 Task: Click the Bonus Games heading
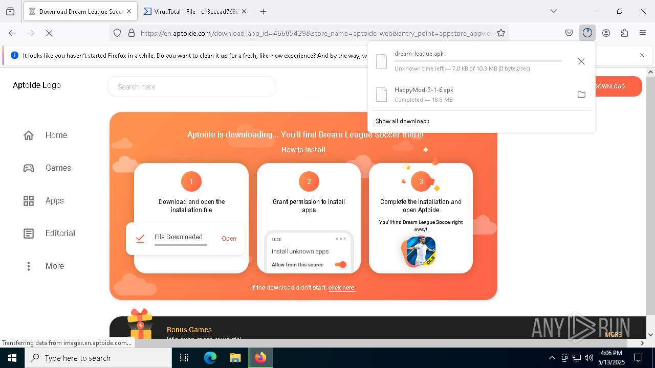tap(189, 330)
